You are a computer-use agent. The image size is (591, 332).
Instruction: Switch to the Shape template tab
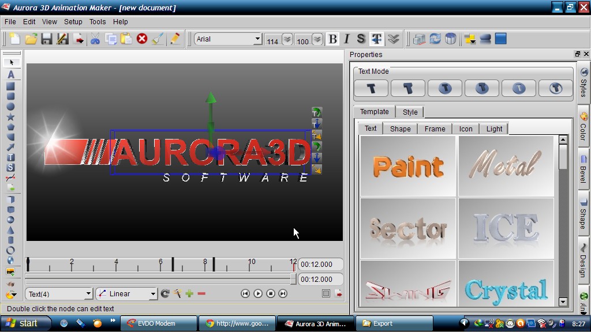pyautogui.click(x=401, y=129)
